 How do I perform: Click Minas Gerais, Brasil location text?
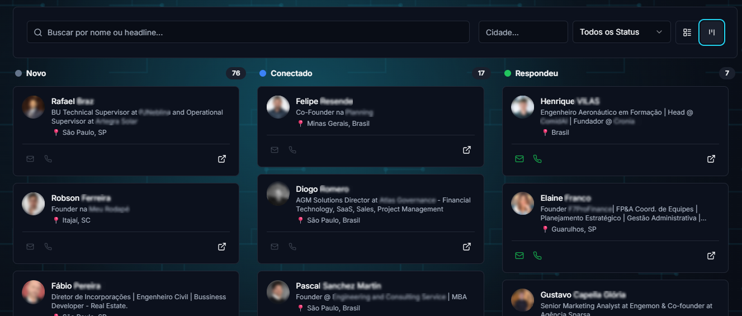(x=338, y=124)
